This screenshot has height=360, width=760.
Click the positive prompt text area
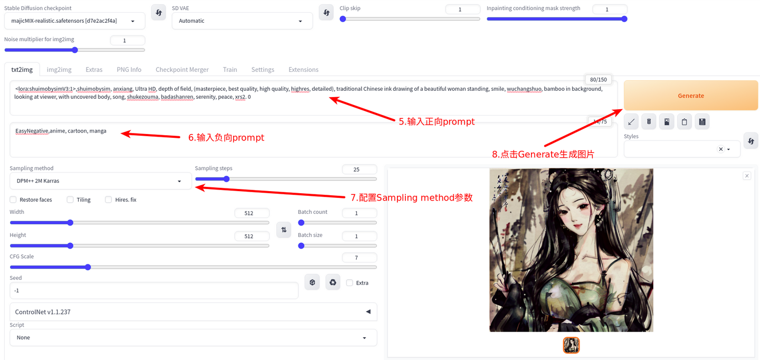313,98
